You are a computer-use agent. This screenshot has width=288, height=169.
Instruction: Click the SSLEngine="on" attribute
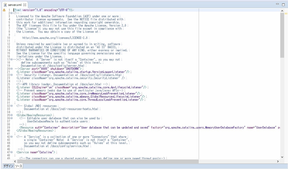click(x=42, y=87)
